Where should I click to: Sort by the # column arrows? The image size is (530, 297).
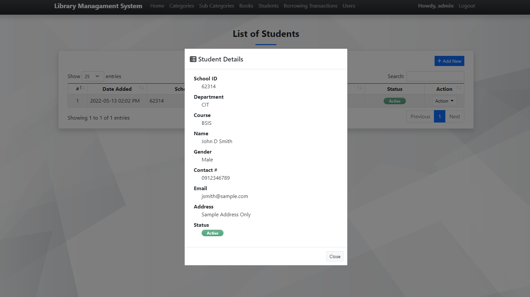(82, 88)
